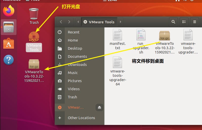
Task: Select manifest.txt file
Action: (117, 39)
